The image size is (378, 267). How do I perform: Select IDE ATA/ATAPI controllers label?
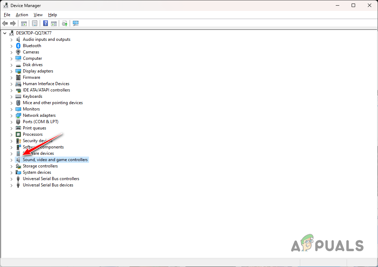point(46,90)
